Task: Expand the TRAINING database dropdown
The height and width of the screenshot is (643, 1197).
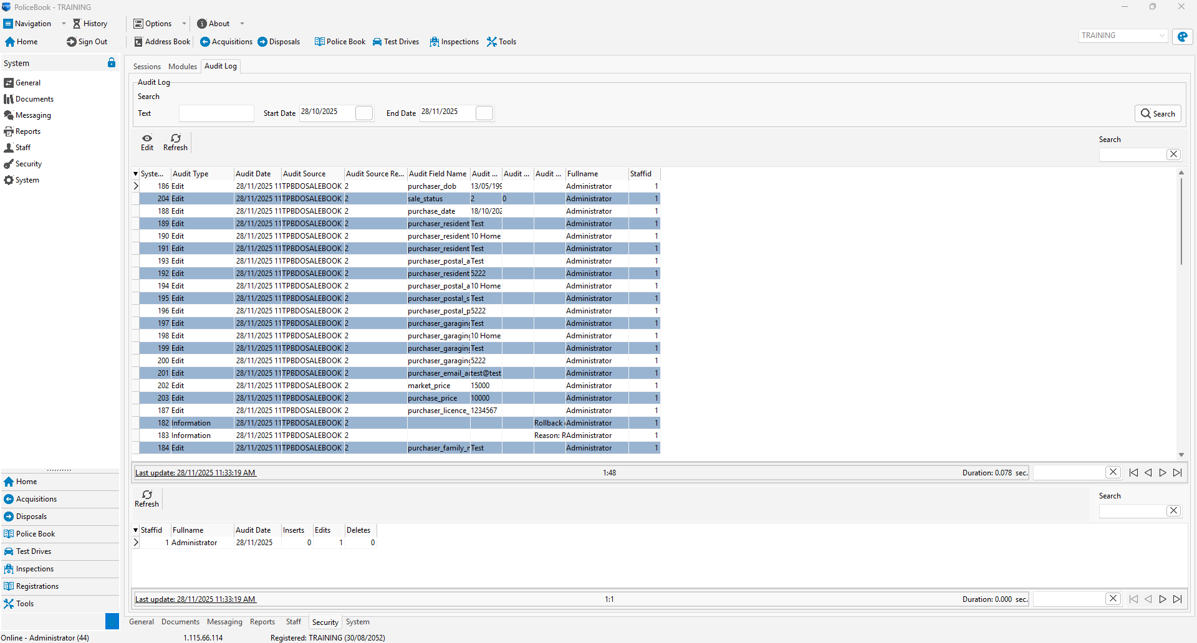Action: coord(1161,36)
